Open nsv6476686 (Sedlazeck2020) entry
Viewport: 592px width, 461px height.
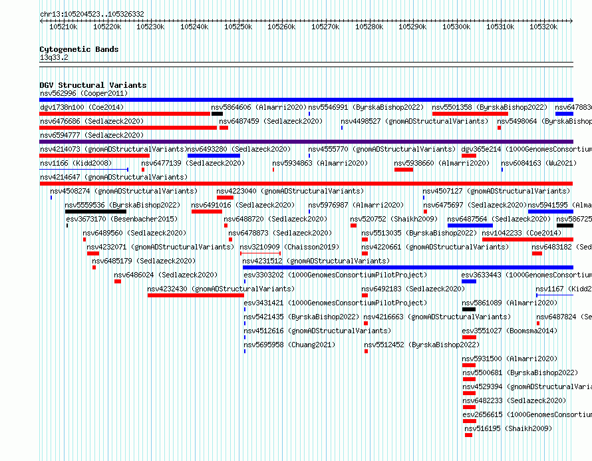[92, 121]
